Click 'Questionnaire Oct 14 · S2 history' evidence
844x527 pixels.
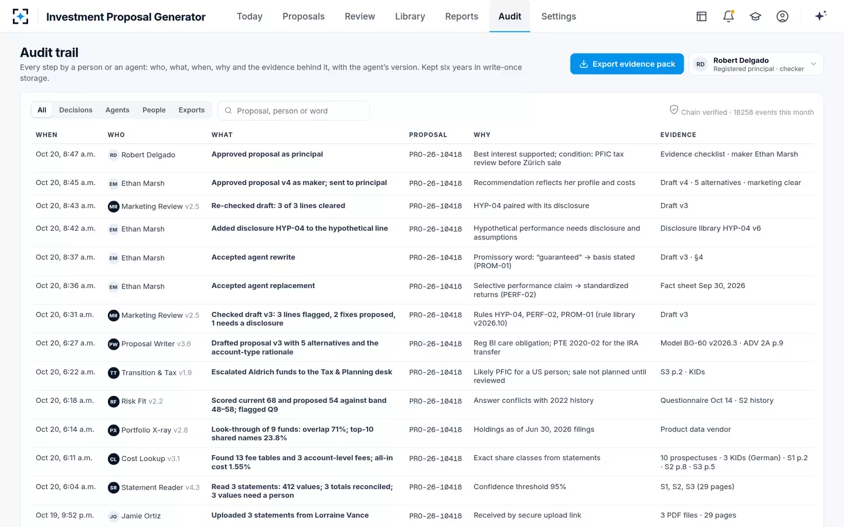pos(717,401)
